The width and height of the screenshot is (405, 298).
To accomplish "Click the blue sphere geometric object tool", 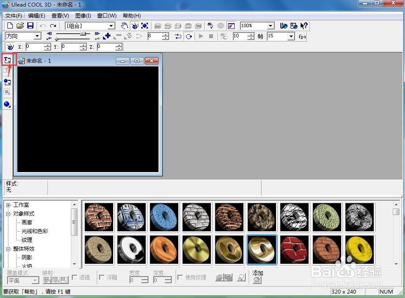I will pyautogui.click(x=7, y=104).
